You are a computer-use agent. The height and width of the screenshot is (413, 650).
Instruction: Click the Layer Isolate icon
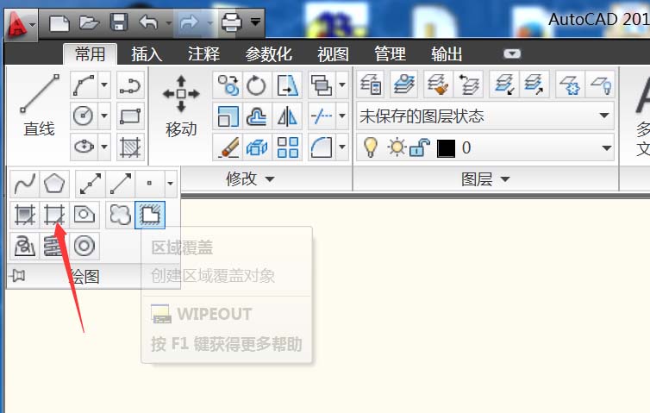[503, 84]
